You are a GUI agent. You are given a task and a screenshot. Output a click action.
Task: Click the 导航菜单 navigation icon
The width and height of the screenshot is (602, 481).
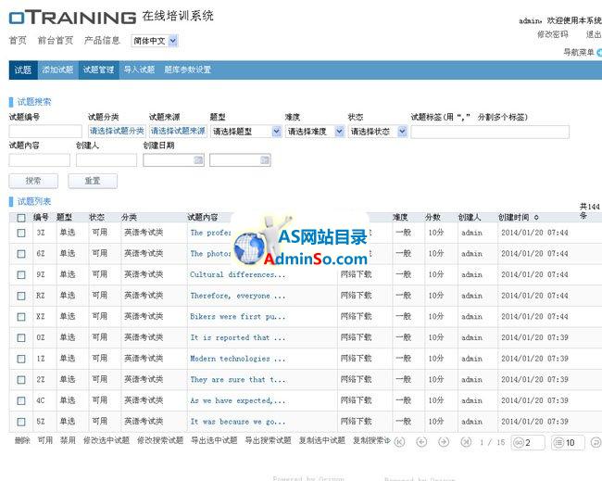[599, 53]
